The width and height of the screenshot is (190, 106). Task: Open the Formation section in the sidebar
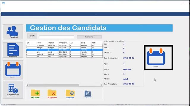click(13, 50)
